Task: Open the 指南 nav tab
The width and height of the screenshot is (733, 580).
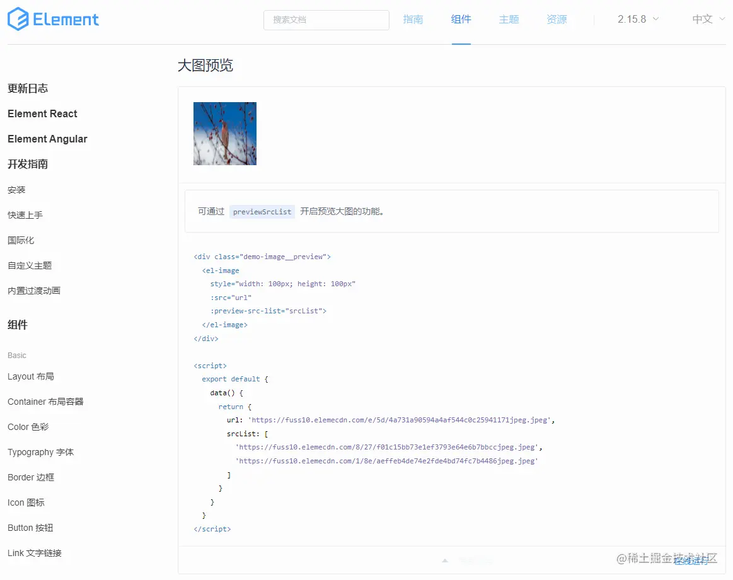Action: (x=413, y=20)
